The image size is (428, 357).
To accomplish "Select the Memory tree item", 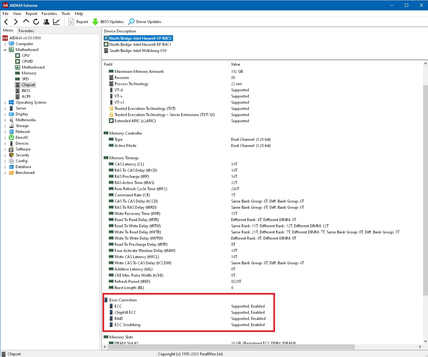I will point(29,73).
